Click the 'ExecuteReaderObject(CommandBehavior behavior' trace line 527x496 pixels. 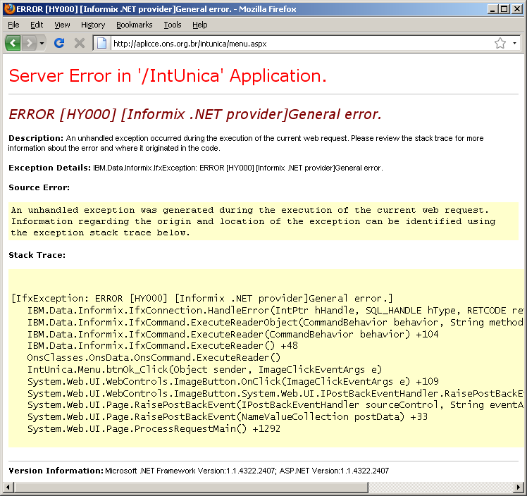click(x=275, y=322)
